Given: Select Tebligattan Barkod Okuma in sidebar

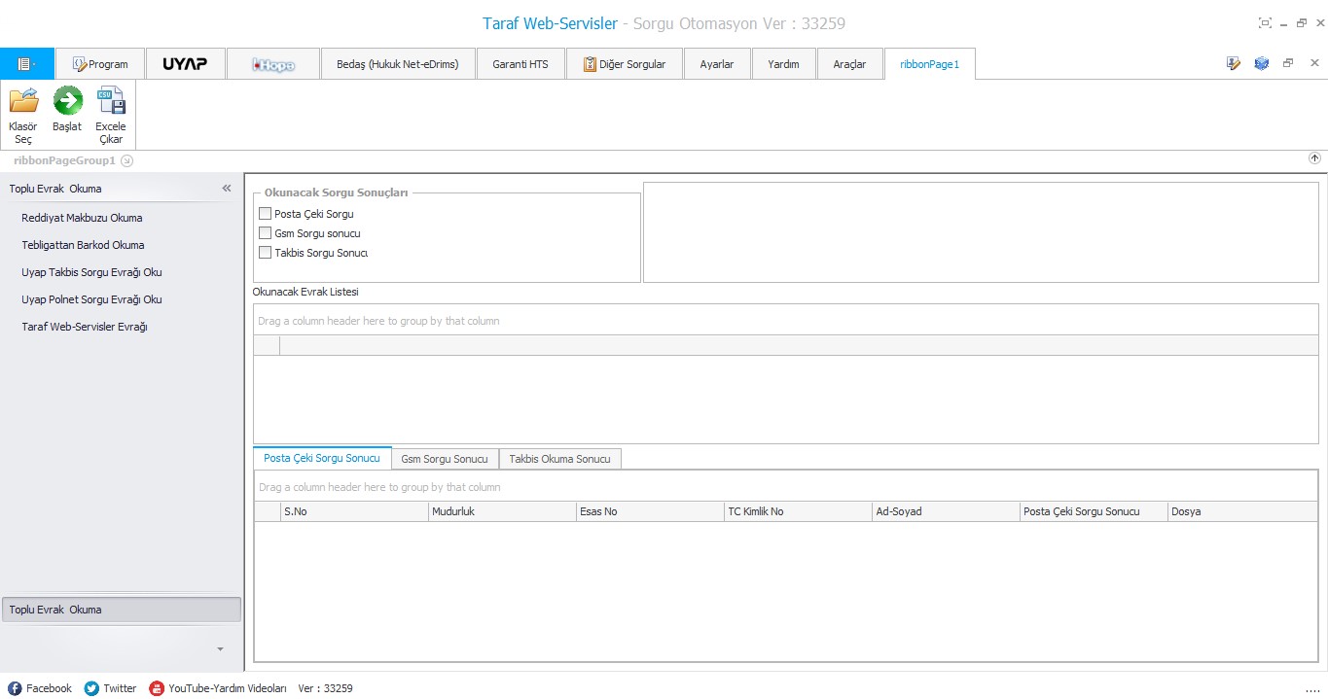Looking at the screenshot, I should click(x=83, y=245).
